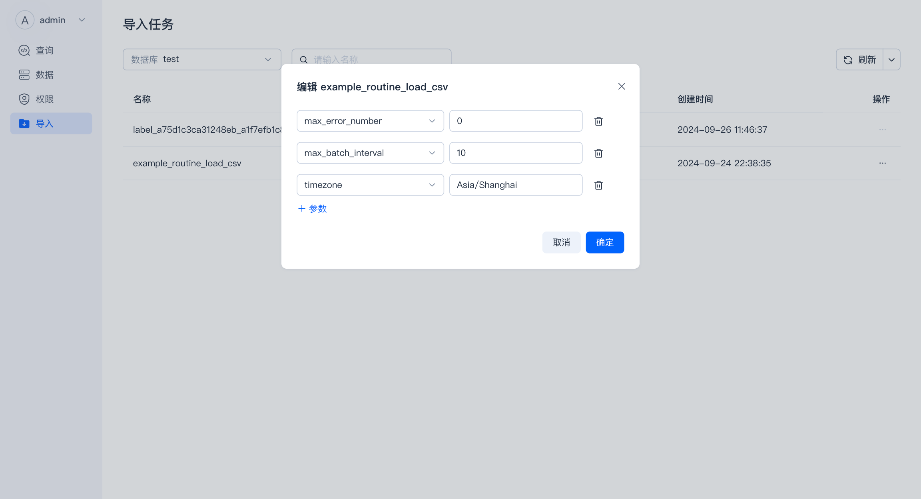This screenshot has height=499, width=921.
Task: Click the + 参数 add parameter link
Action: click(x=313, y=209)
